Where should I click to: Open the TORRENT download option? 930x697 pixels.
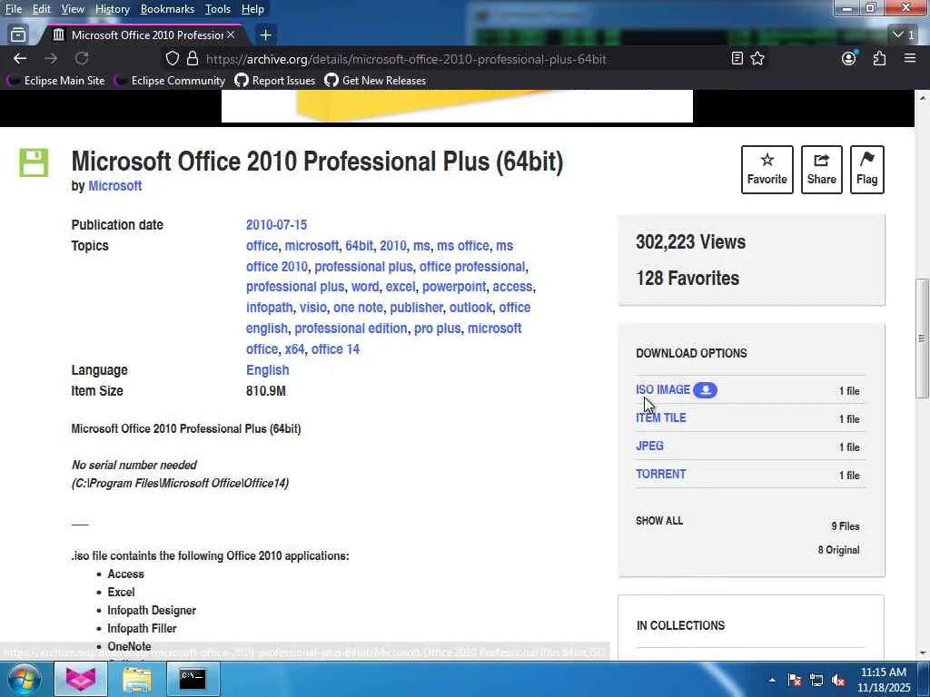[661, 474]
